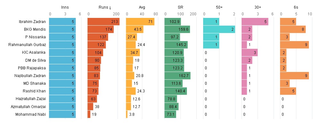
Task: Select Mohammad Nabi row label
Action: (x=30, y=114)
